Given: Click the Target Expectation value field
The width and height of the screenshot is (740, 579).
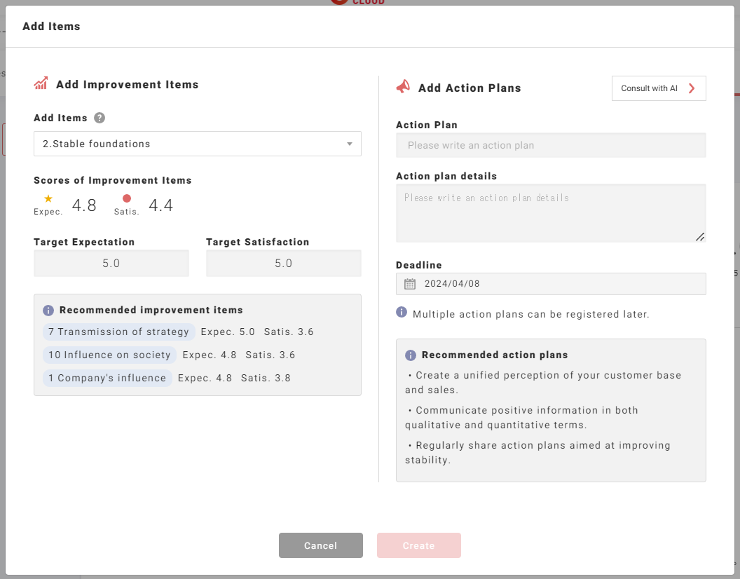Looking at the screenshot, I should coord(111,264).
